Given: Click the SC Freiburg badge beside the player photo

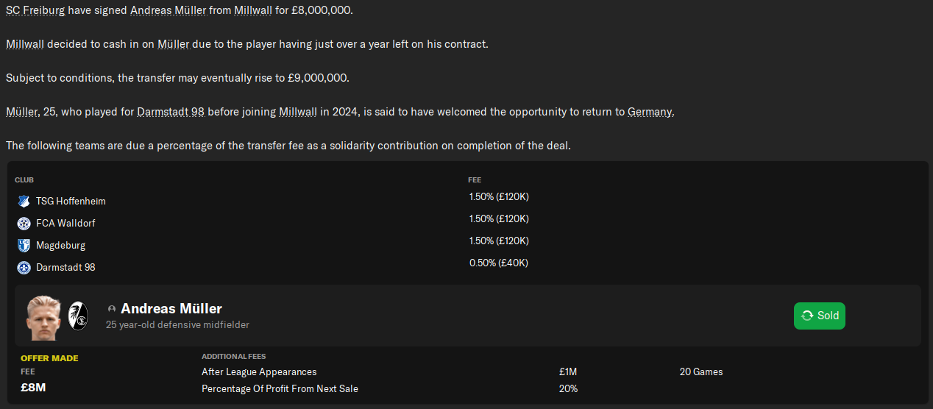Looking at the screenshot, I should (78, 316).
